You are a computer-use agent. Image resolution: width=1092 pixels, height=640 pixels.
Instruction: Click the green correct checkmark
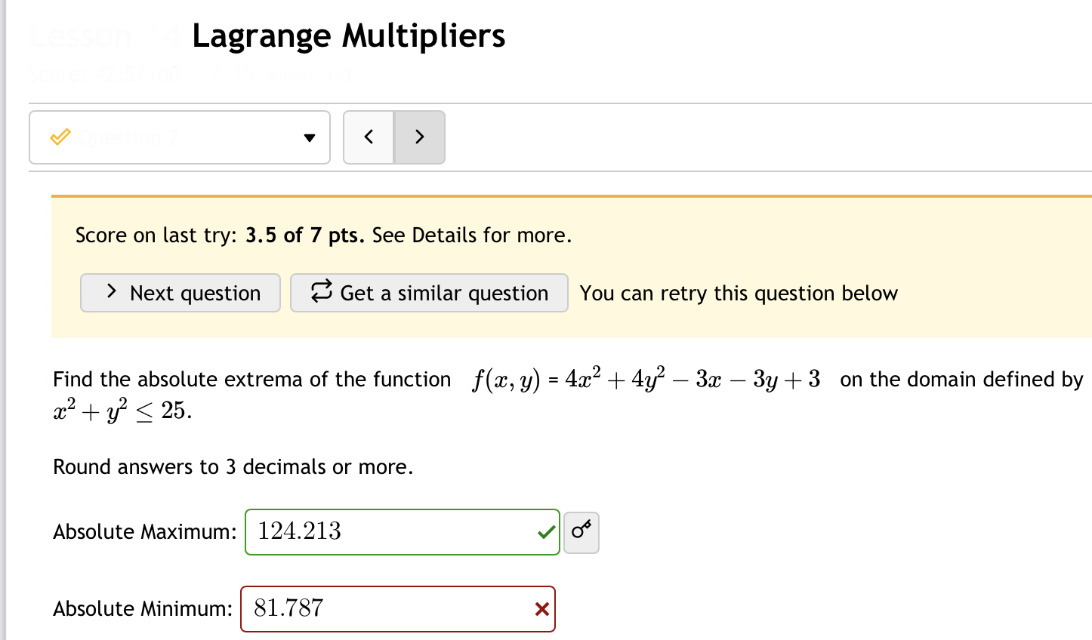[546, 533]
